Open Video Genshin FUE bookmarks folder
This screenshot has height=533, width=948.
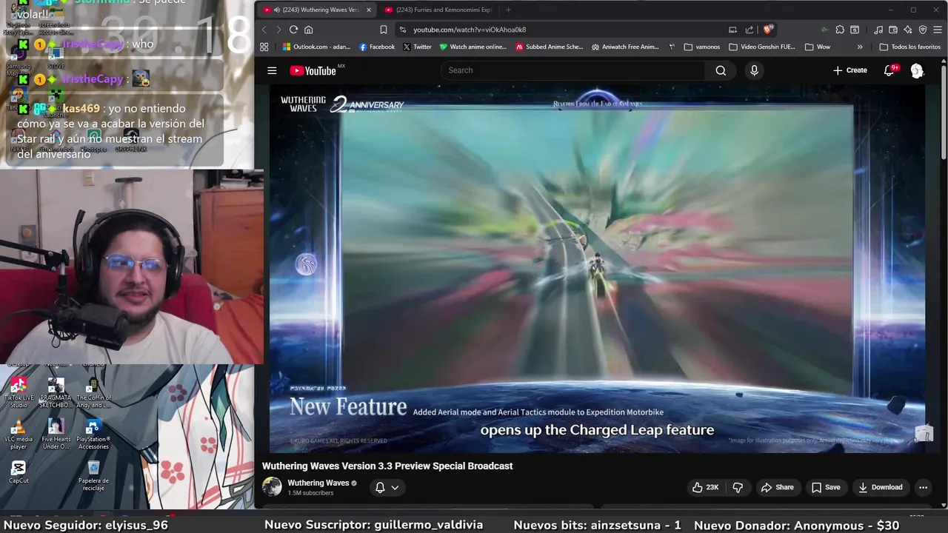pyautogui.click(x=762, y=47)
